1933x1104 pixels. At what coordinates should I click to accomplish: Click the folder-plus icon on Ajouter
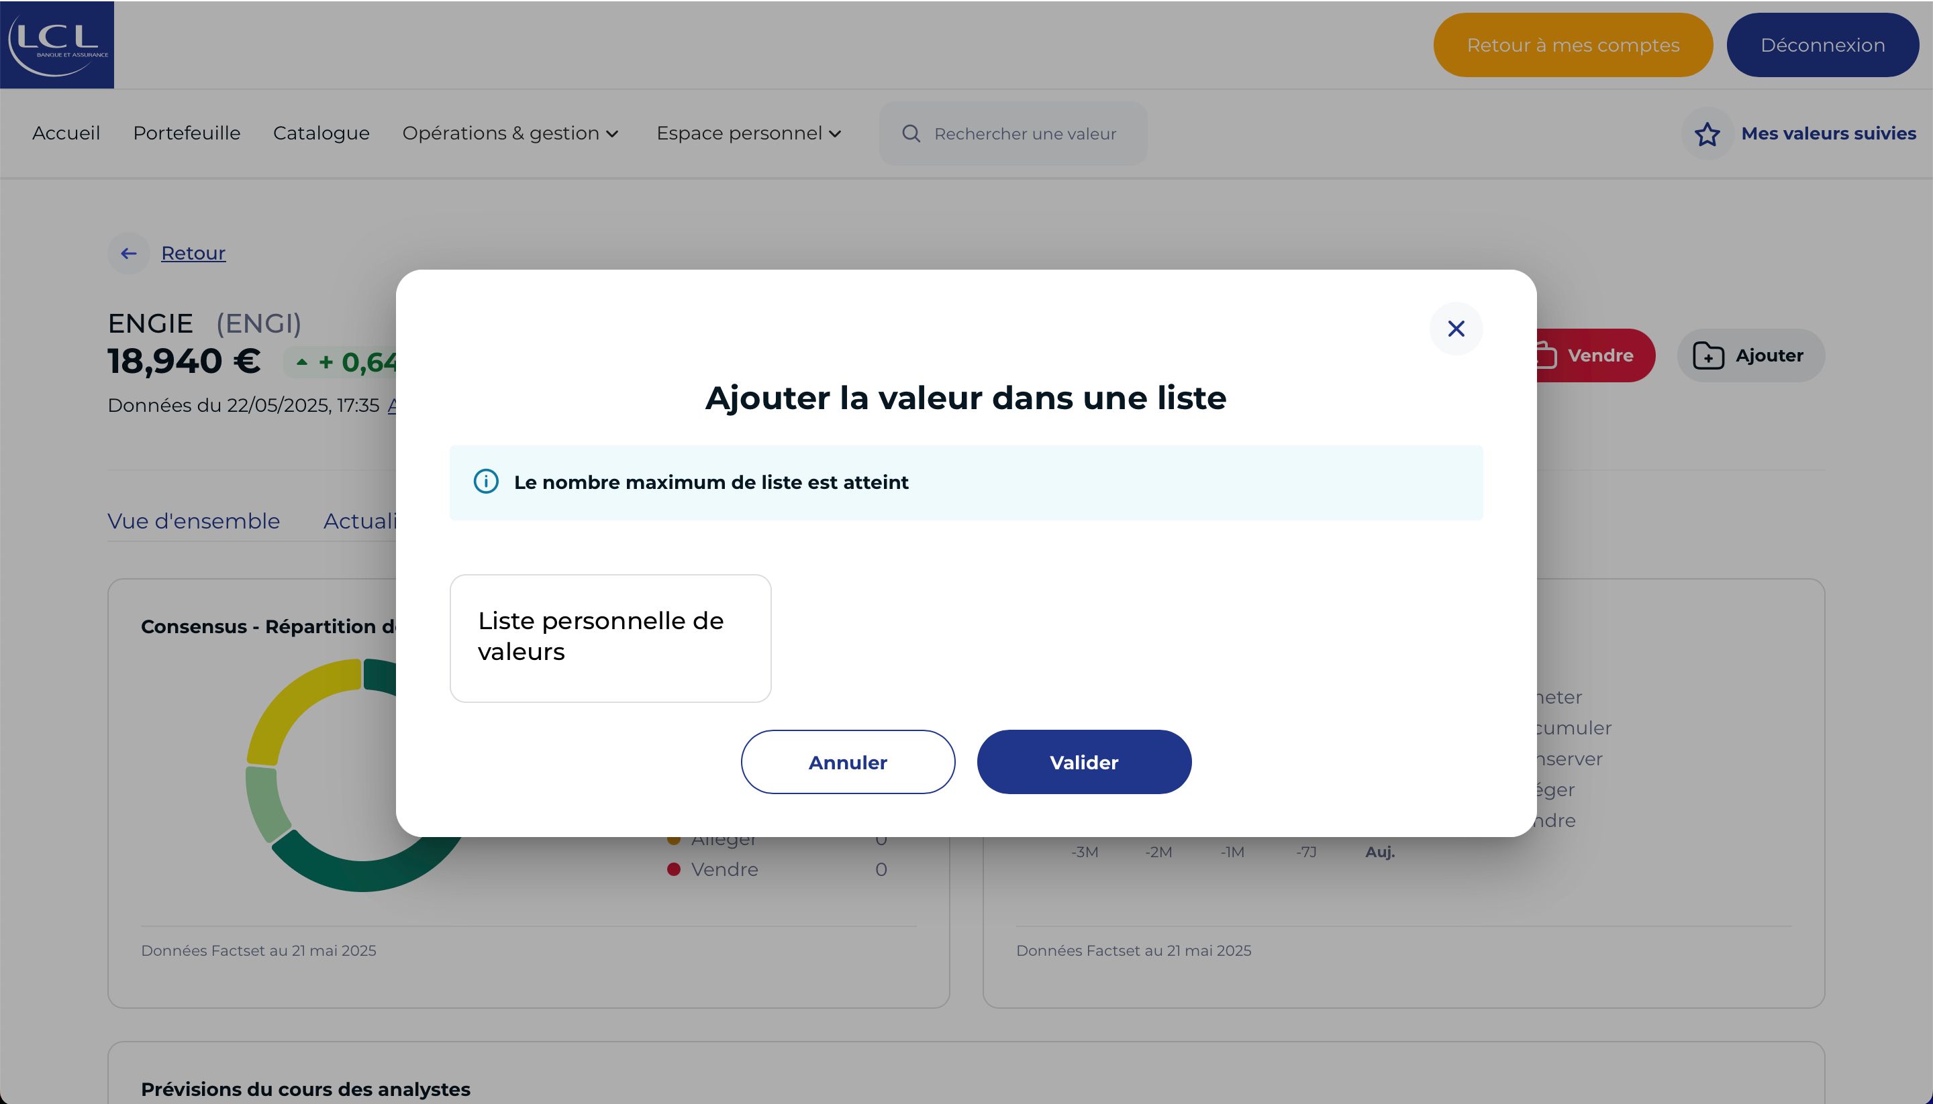click(1708, 355)
